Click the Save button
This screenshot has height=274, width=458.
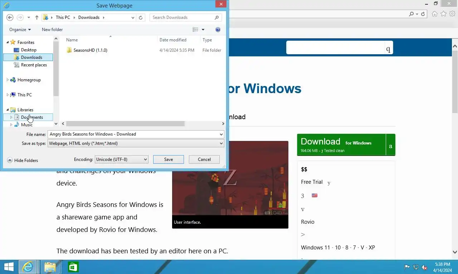pos(169,159)
